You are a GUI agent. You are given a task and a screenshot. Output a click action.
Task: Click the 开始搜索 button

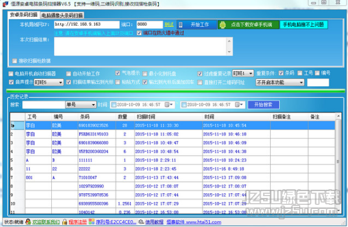tap(264, 105)
